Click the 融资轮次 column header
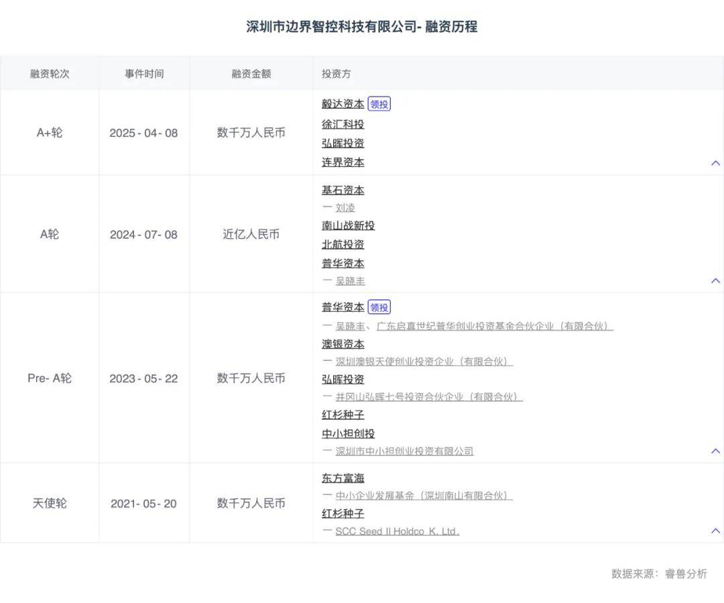The image size is (724, 603). click(x=50, y=74)
